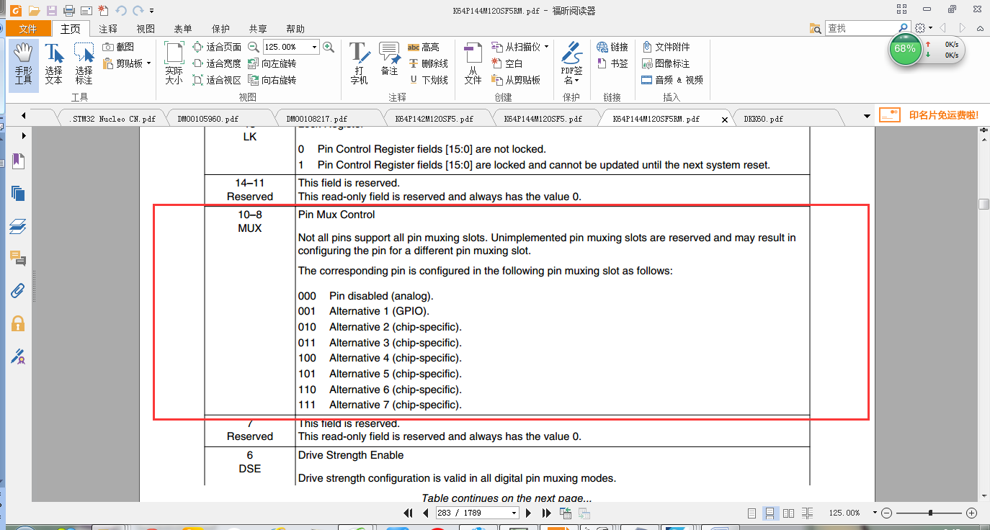Screen dimensions: 990x530
Task: Go to next page arrow
Action: (528, 513)
